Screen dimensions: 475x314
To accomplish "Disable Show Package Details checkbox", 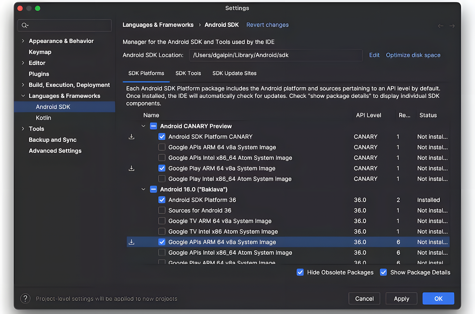I will 384,272.
